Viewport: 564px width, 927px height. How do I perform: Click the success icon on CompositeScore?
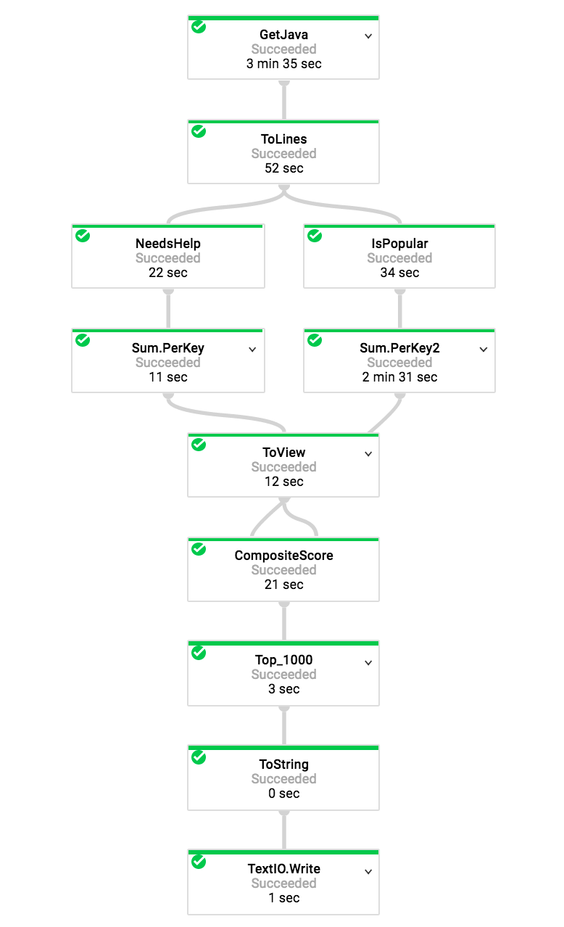(x=199, y=549)
